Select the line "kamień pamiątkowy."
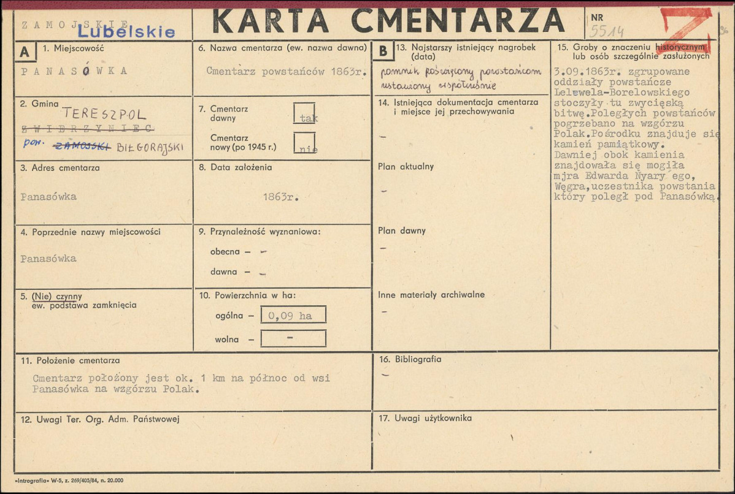This screenshot has width=735, height=494. point(609,144)
